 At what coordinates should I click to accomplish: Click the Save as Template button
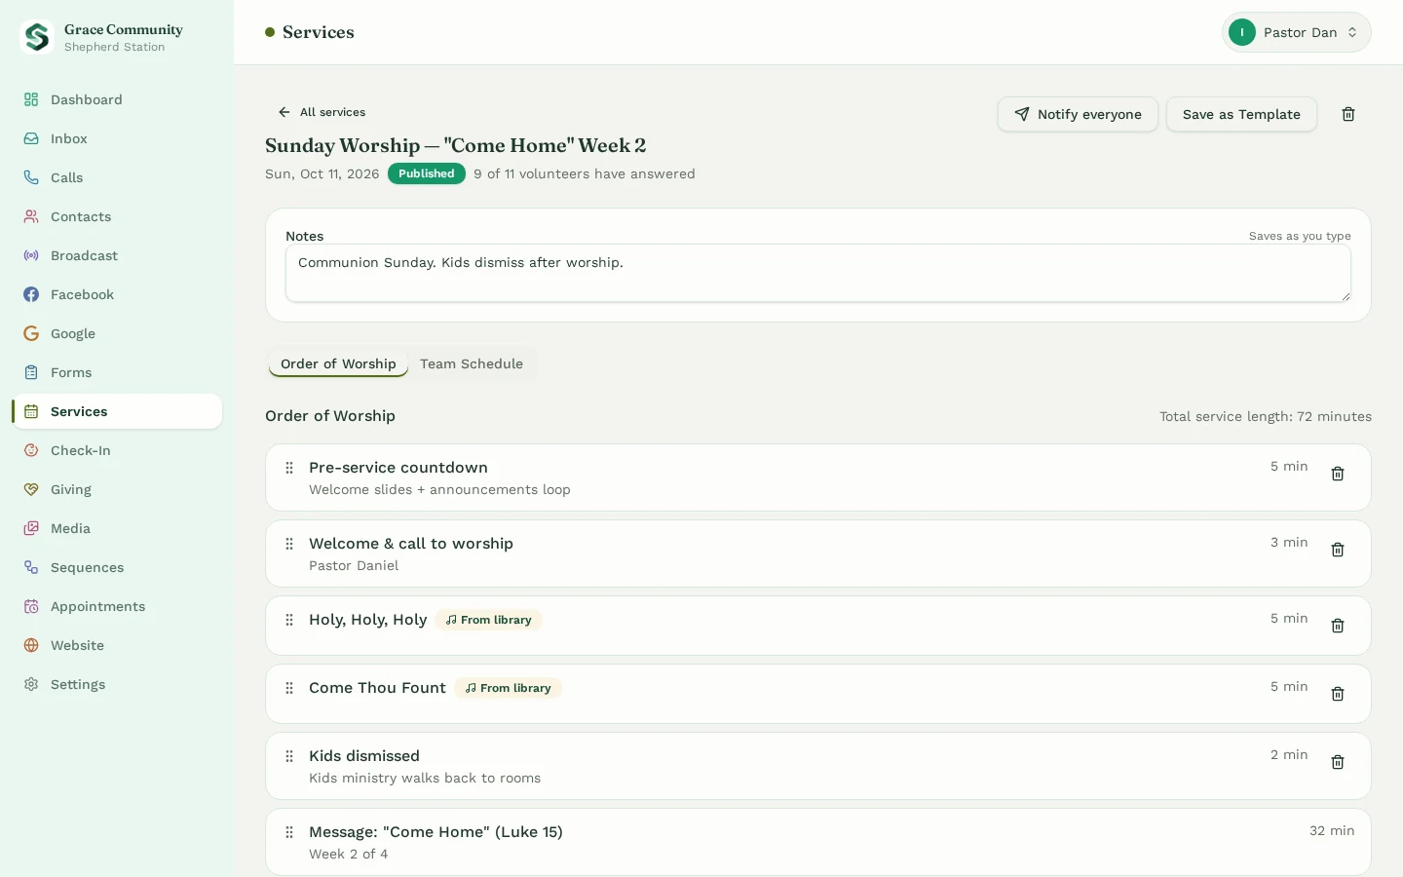tap(1241, 114)
